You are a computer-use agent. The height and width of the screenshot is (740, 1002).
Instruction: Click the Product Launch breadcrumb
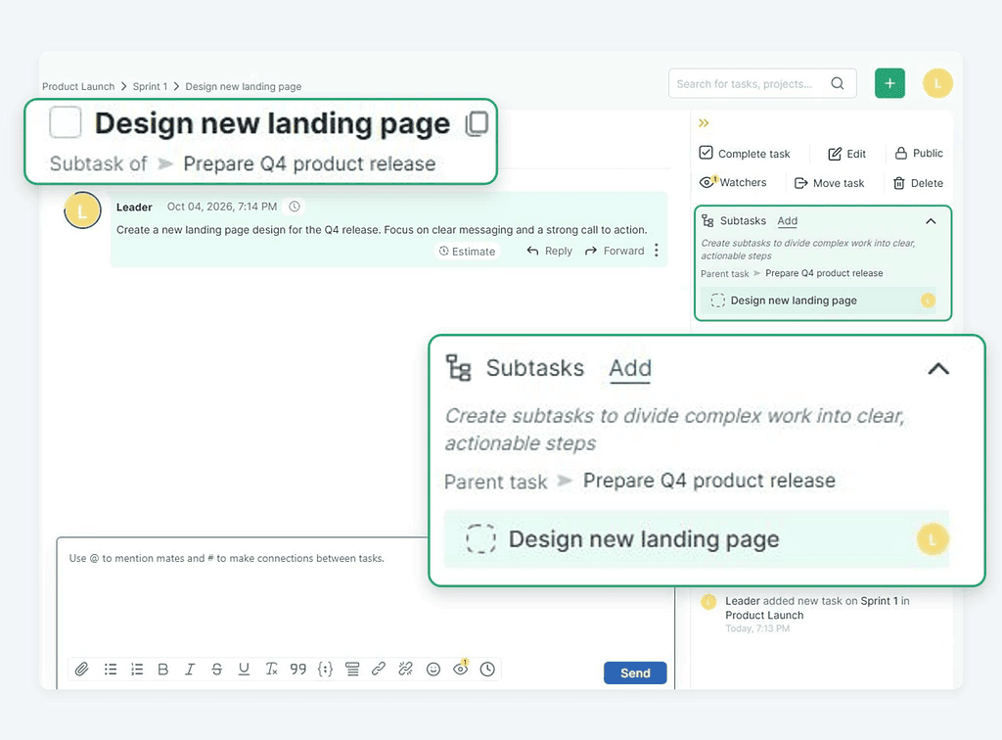click(x=78, y=86)
